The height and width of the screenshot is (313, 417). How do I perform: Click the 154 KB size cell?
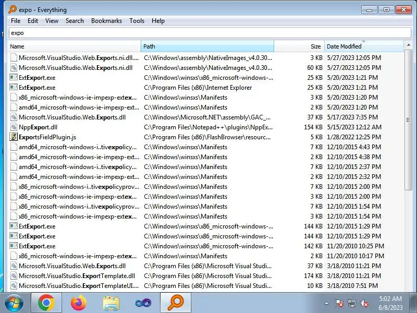313,127
